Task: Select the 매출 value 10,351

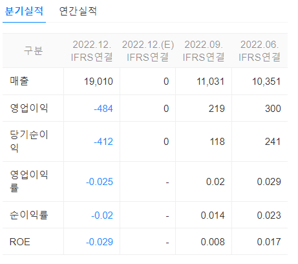Action: [266, 82]
